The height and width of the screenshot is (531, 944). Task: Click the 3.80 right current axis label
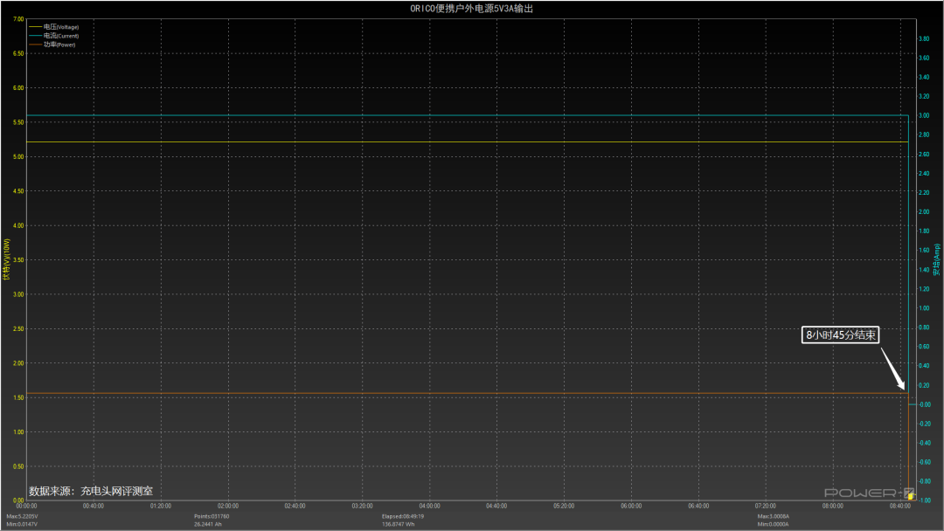924,38
